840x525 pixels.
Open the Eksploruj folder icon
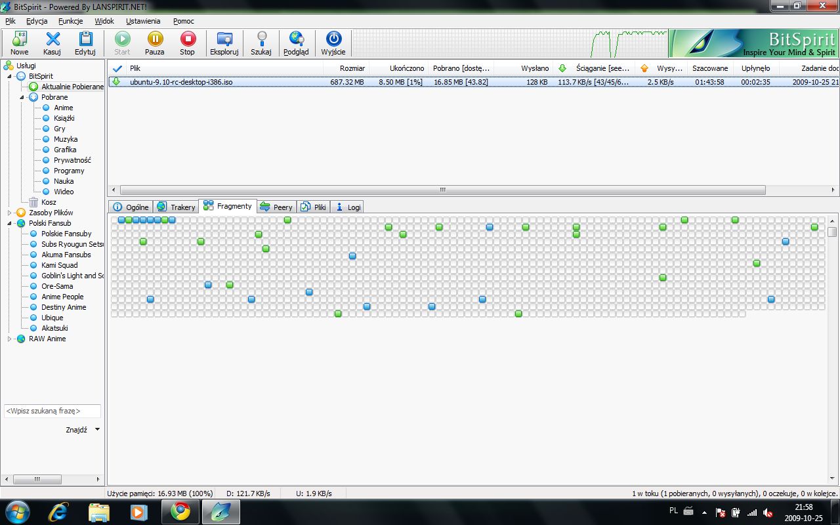tap(224, 39)
